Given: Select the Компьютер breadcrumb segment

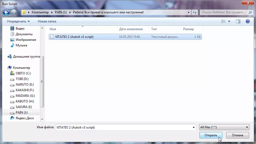Looking at the screenshot, I should pos(40,12).
